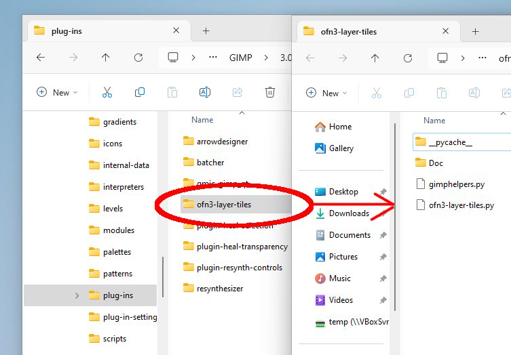This screenshot has height=355, width=511.
Task: Select gimphelpers.py file
Action: tap(451, 184)
